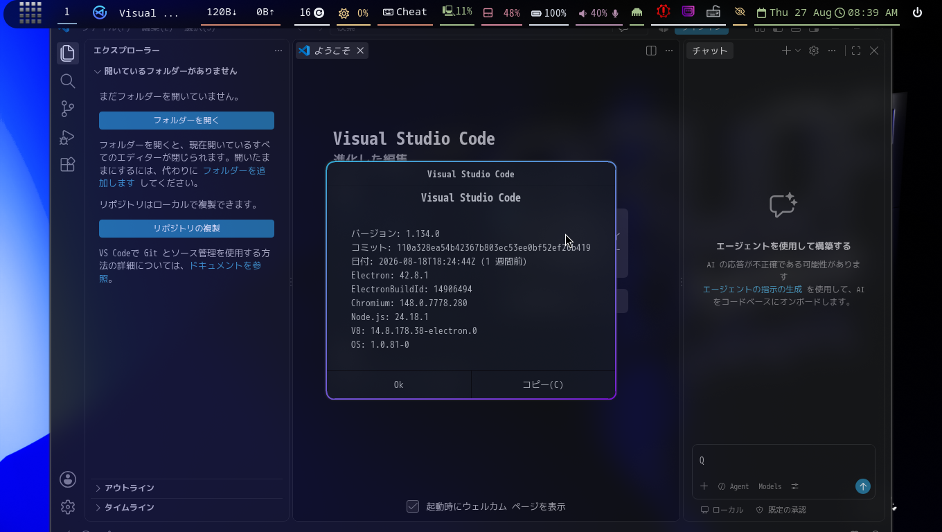
Task: Open the エクスプローラー panel's more actions ellipsis
Action: tap(278, 51)
